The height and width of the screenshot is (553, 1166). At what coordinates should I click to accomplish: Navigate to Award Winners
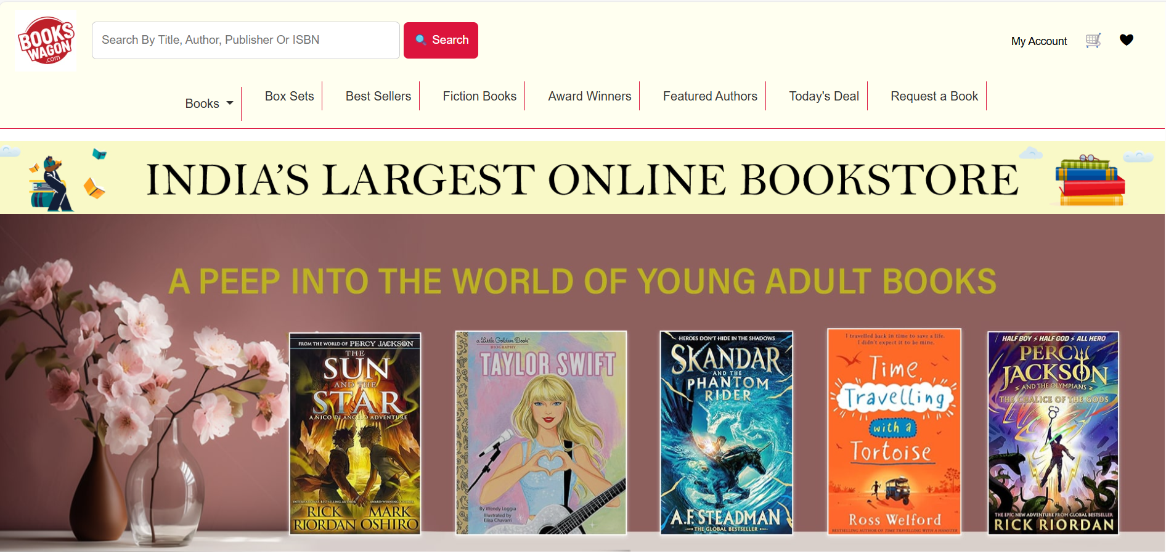pyautogui.click(x=590, y=96)
